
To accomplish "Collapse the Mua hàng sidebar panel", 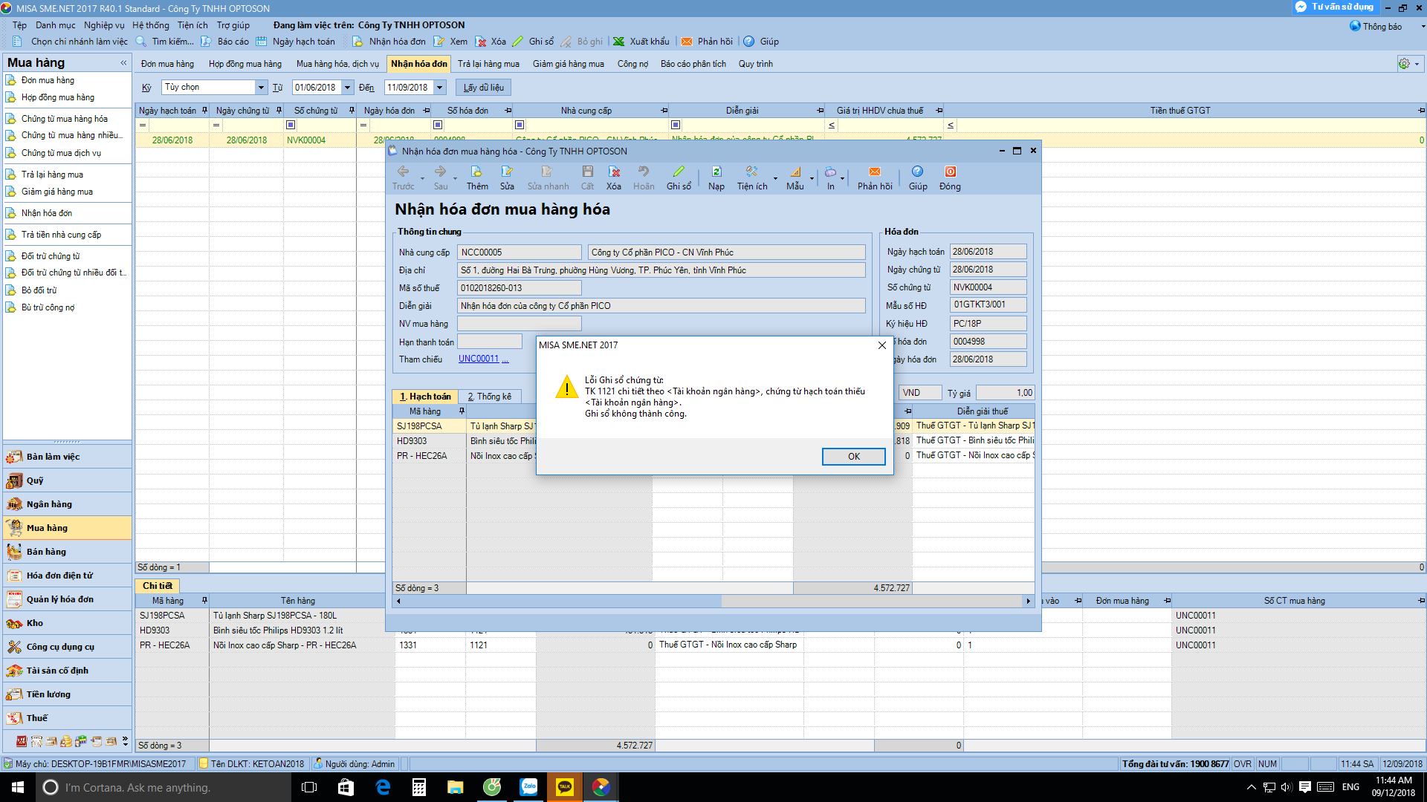I will coord(123,63).
